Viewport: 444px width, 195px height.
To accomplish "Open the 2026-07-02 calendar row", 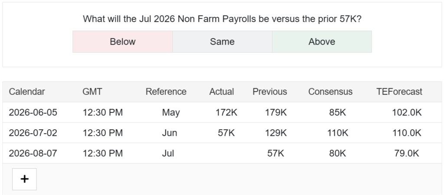I will pyautogui.click(x=222, y=133).
